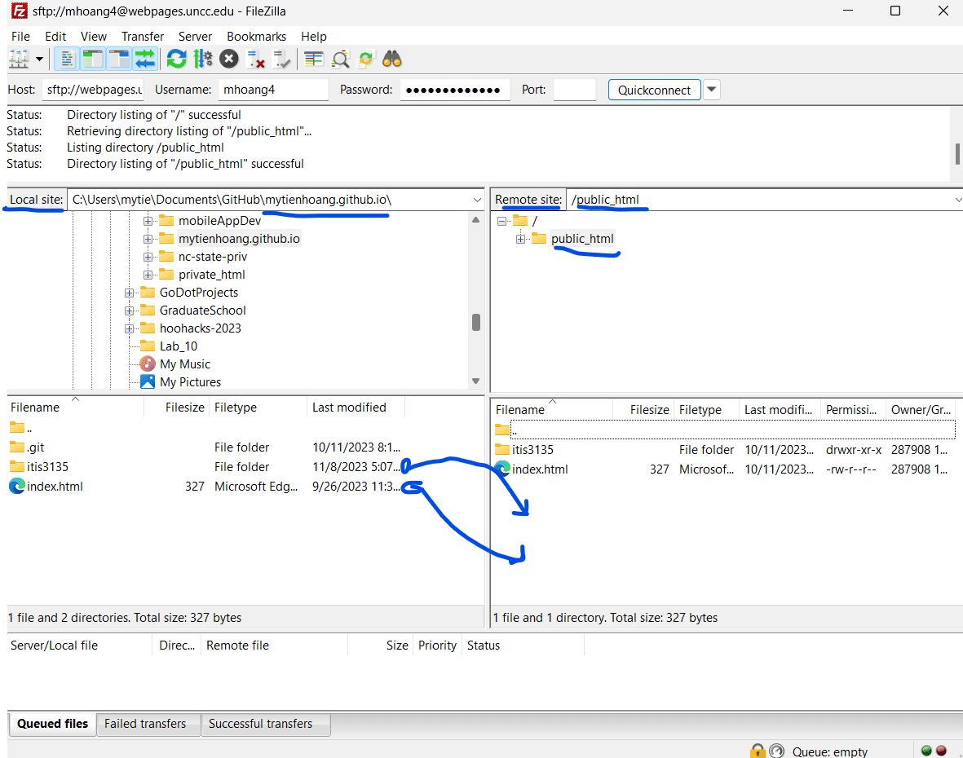The width and height of the screenshot is (963, 758).
Task: Toggle the message log display
Action: tap(66, 59)
